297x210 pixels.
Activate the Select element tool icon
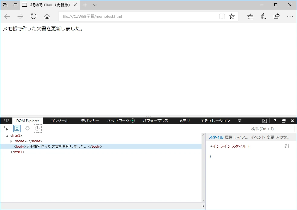[7, 128]
